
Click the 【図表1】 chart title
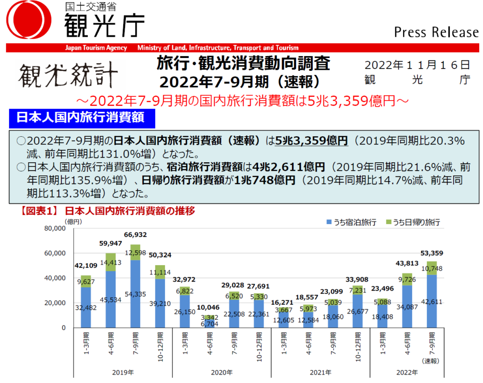tap(107, 211)
